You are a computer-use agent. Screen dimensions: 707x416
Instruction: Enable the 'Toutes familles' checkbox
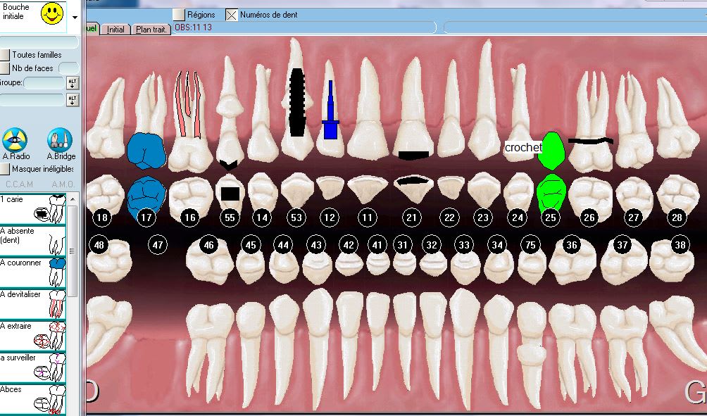point(5,55)
